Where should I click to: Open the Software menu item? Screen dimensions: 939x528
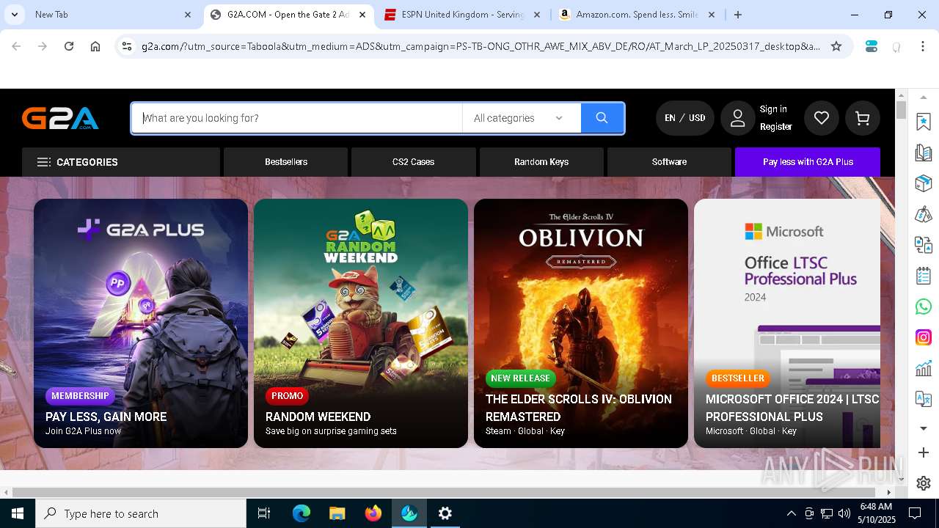[x=669, y=162]
